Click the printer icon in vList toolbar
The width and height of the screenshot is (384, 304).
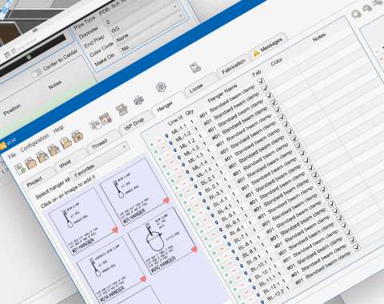(x=138, y=100)
